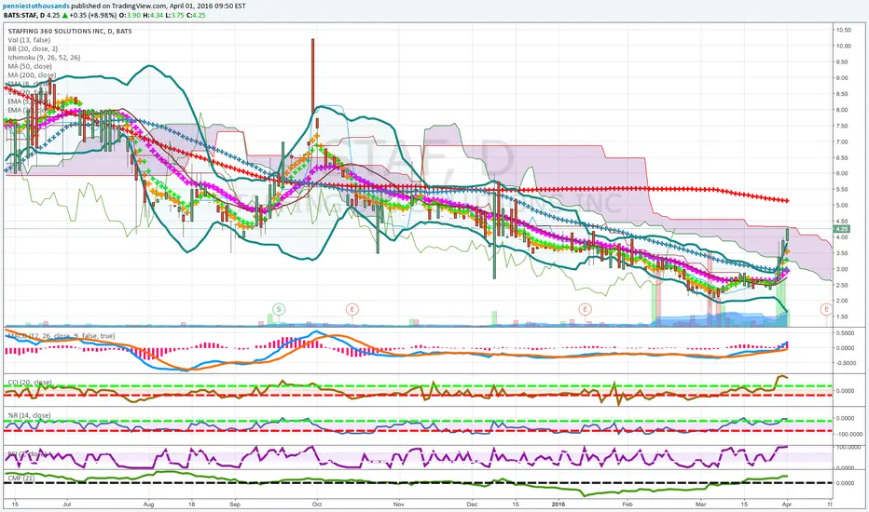Viewport: 869px width, 512px height.
Task: Click the 7.50 price axis label
Action: point(842,126)
